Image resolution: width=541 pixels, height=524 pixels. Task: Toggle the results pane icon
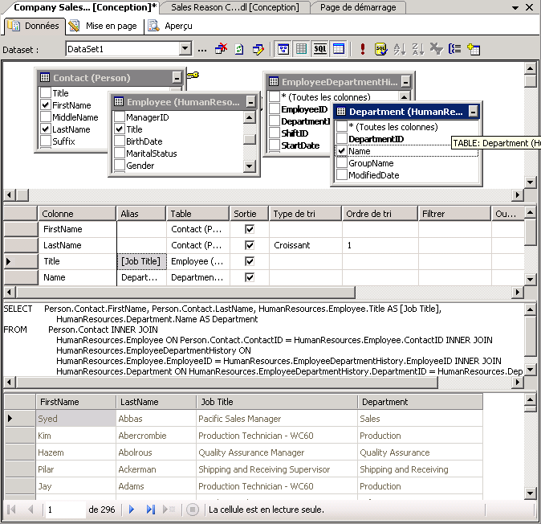(339, 49)
